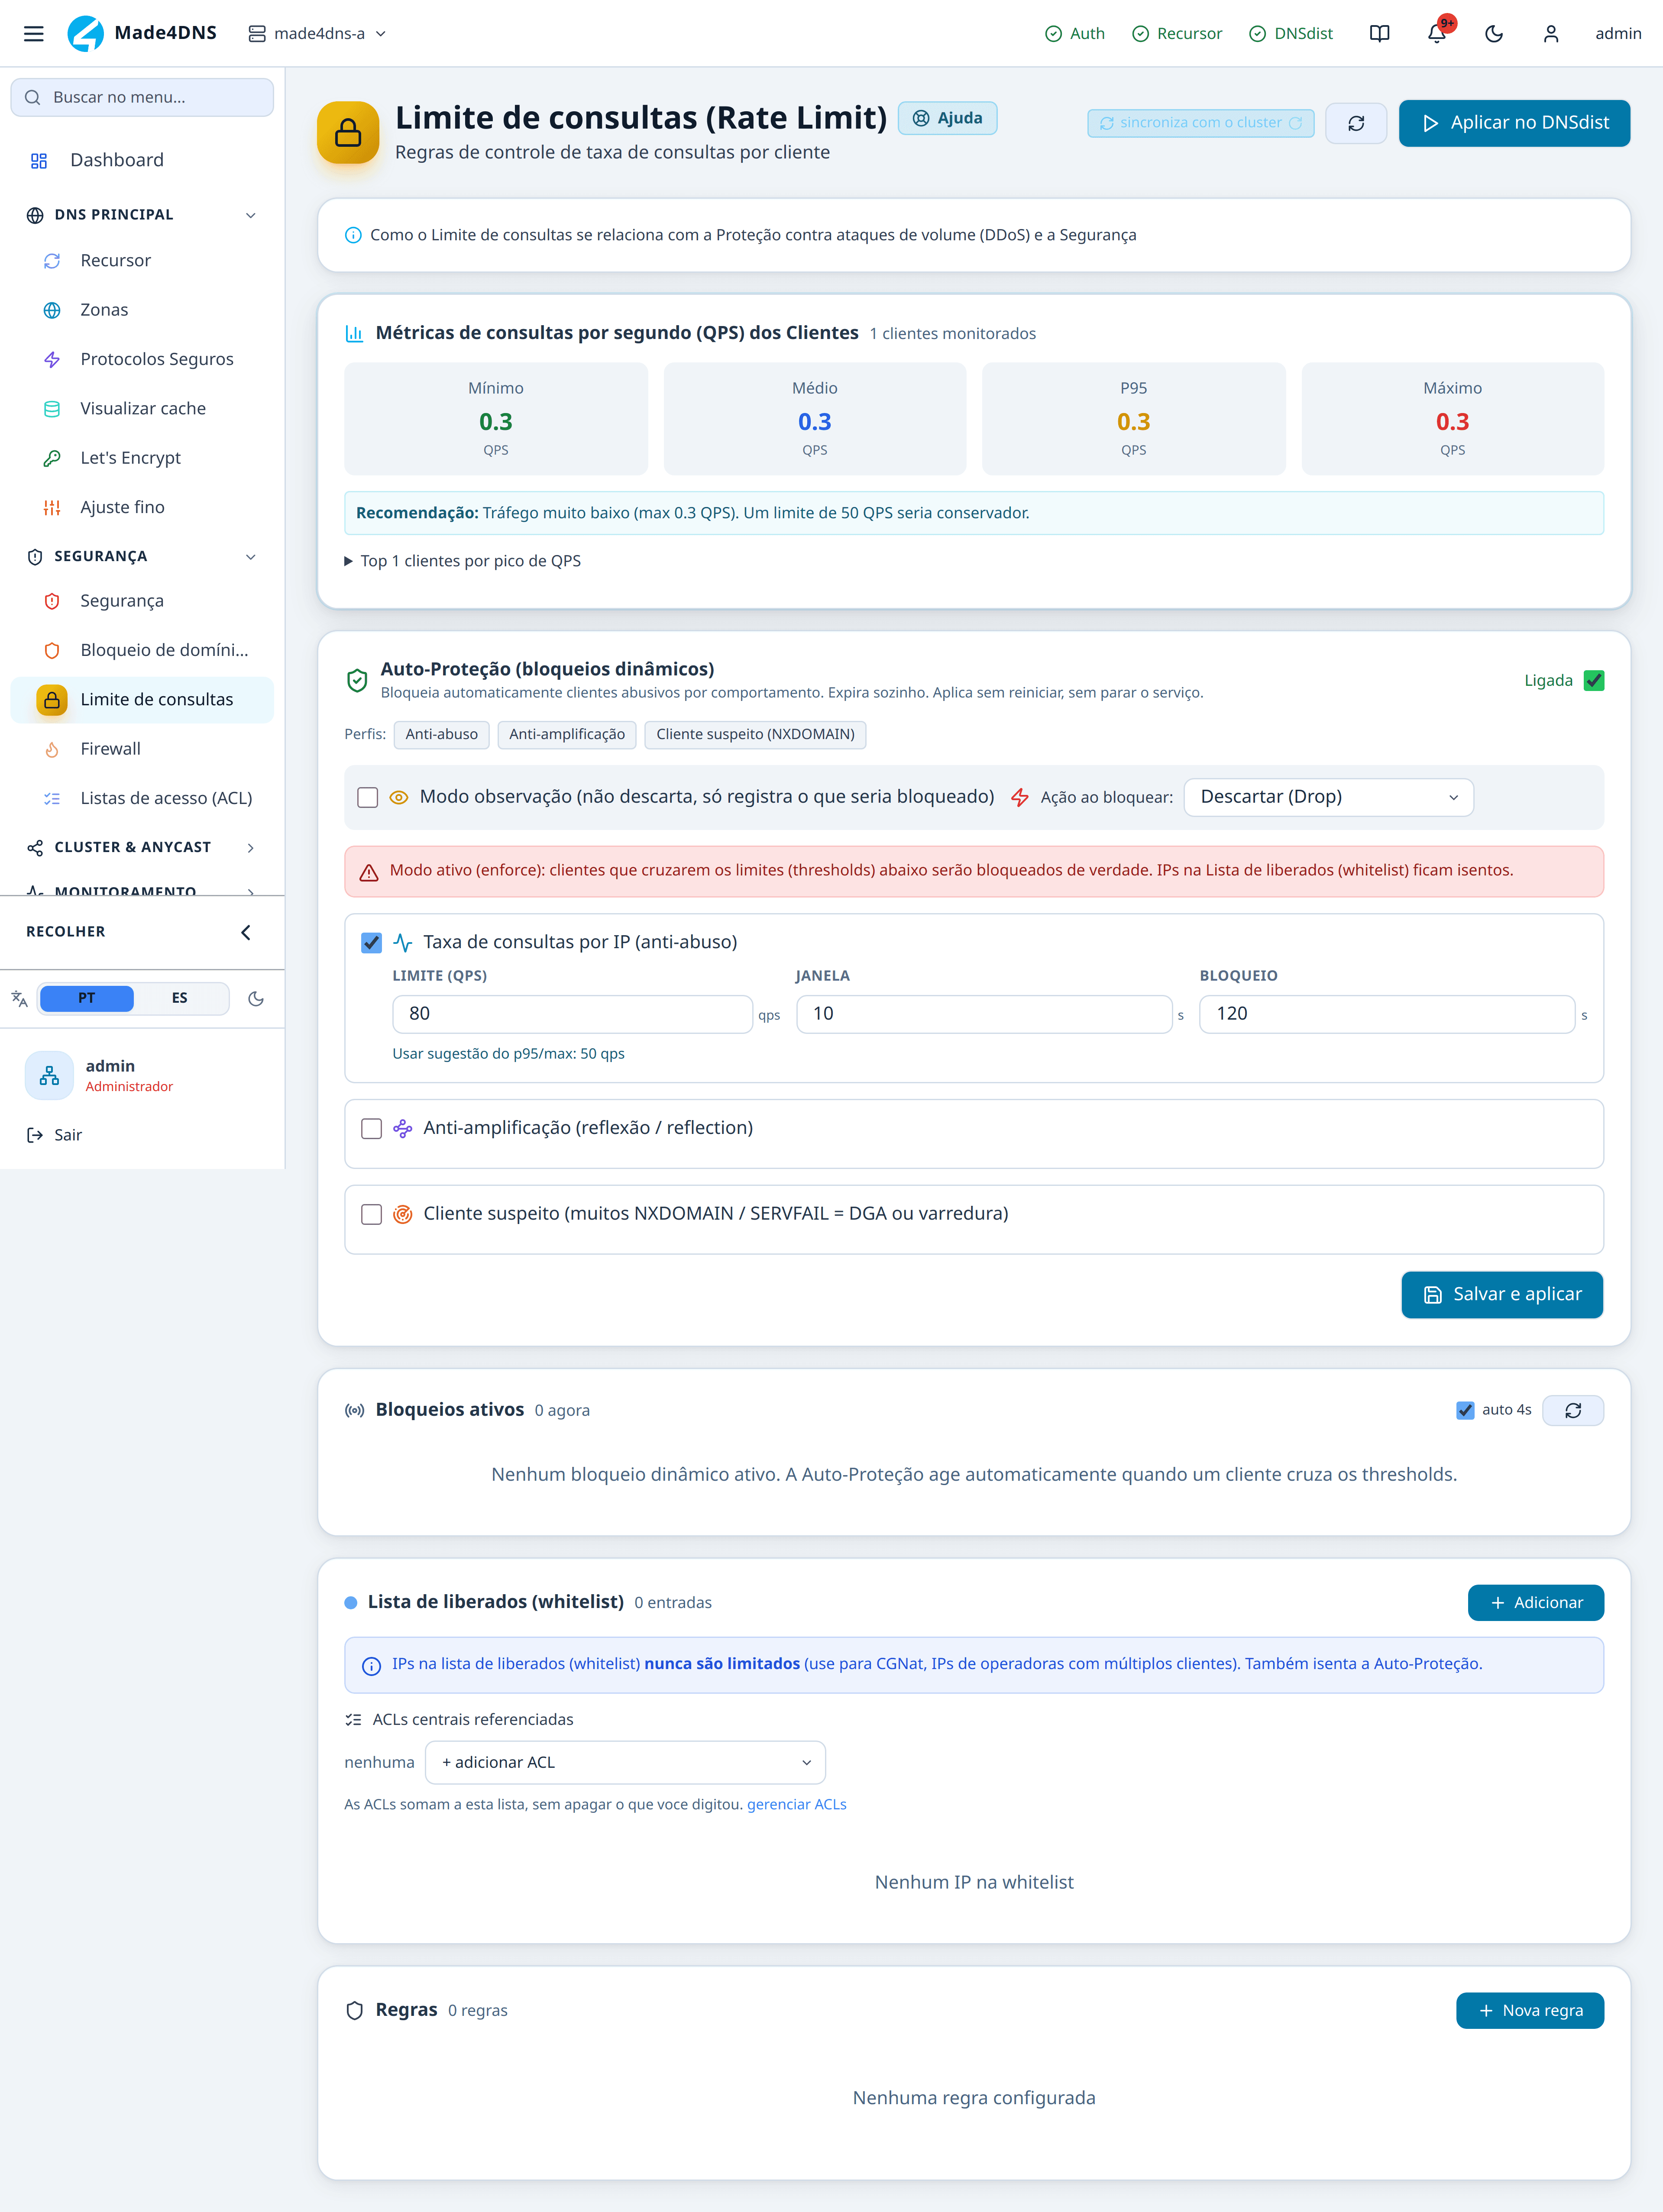This screenshot has width=1663, height=2212.
Task: Click the admin avatar icon in sidebar
Action: coord(49,1075)
